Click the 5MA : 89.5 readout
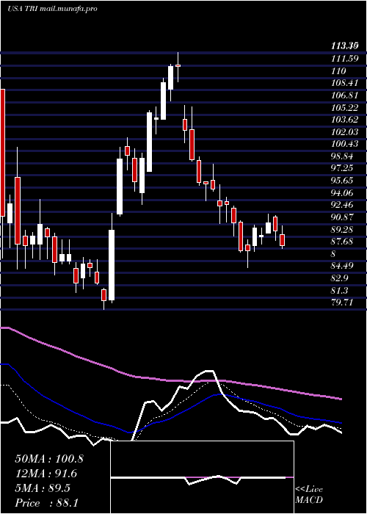Screen dimensions: 367x514 tap(43, 488)
